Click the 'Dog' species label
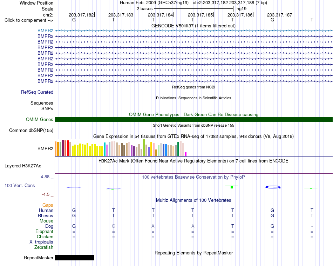The image size is (333, 266). (x=49, y=226)
